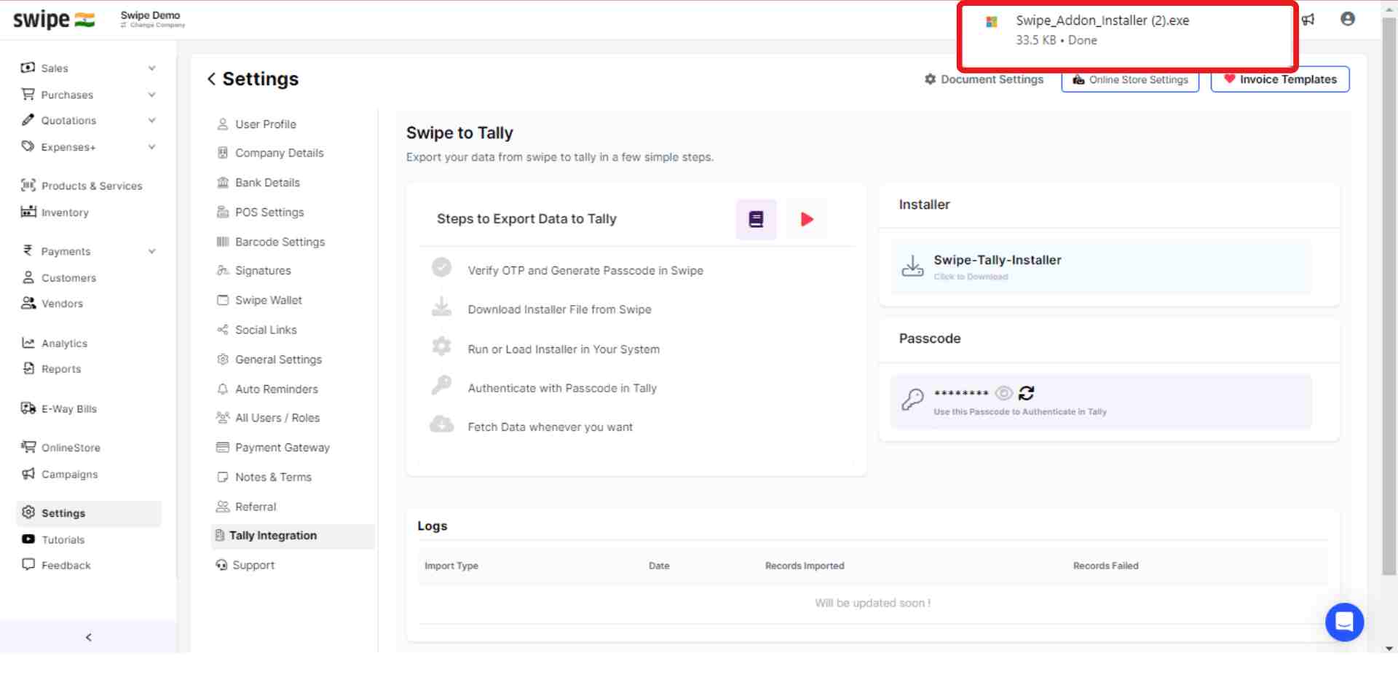Open Campaigns in sidebar

click(60, 474)
